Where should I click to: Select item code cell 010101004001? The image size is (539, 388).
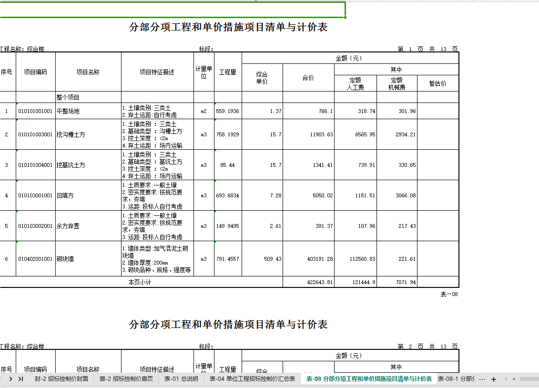(35, 165)
